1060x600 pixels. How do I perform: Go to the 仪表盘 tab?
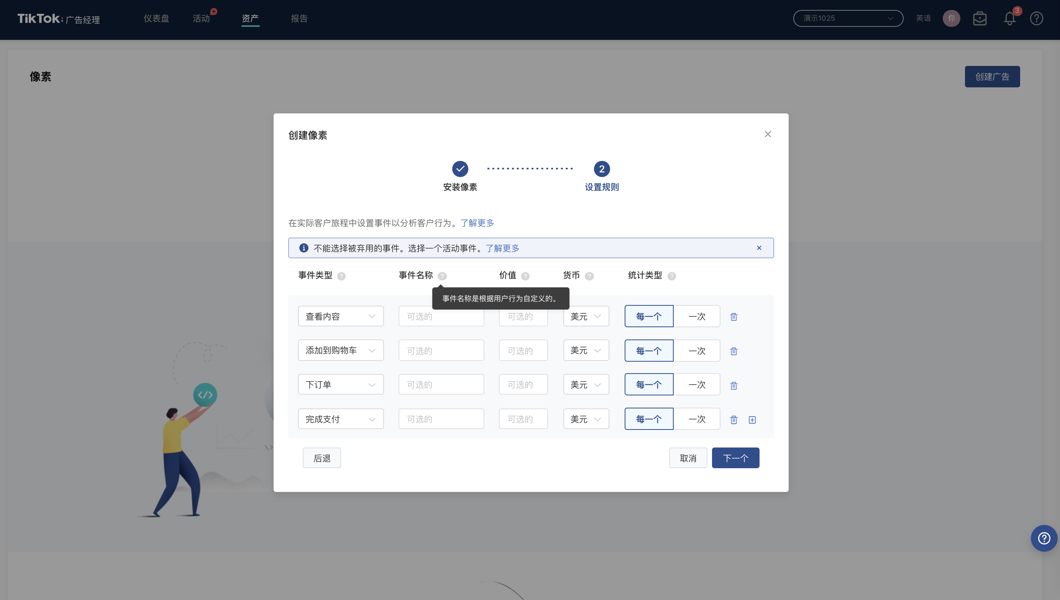click(156, 18)
